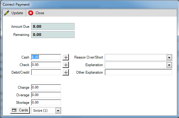Click the Update pencil icon
This screenshot has height=118, width=179.
[x=7, y=13]
